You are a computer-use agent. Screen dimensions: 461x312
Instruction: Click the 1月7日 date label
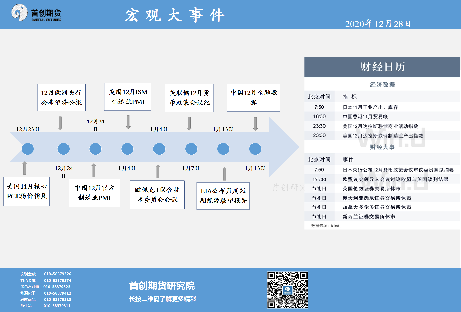pyautogui.click(x=191, y=168)
